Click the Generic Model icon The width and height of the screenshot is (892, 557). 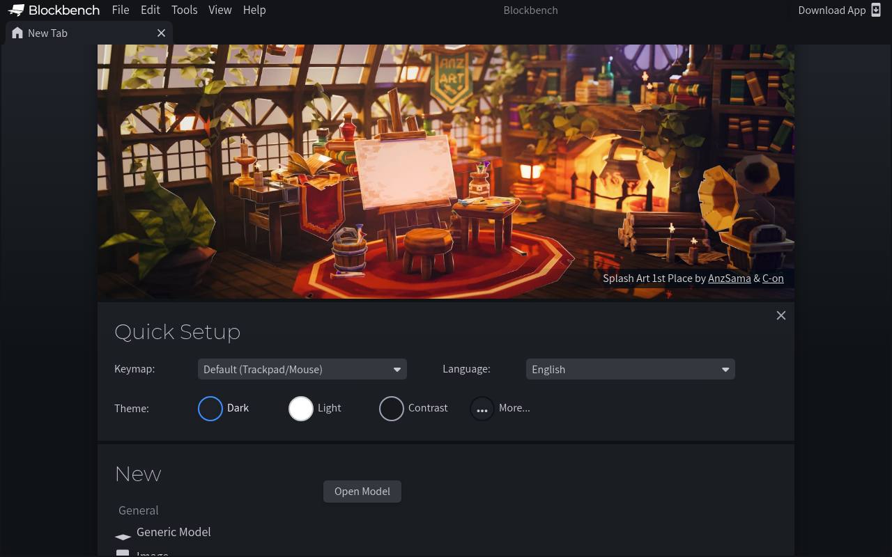(123, 536)
